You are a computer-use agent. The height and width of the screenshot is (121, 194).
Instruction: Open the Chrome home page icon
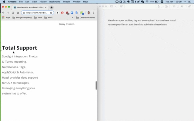18,13
